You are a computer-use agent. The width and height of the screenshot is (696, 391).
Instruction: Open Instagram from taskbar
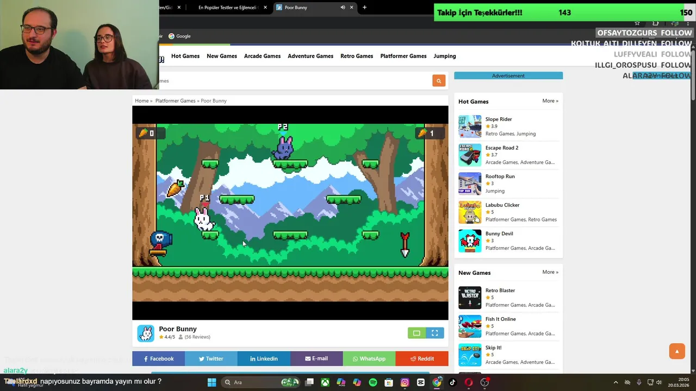(x=405, y=382)
